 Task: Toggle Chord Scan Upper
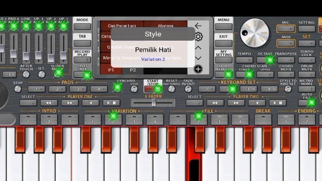[x=265, y=74]
